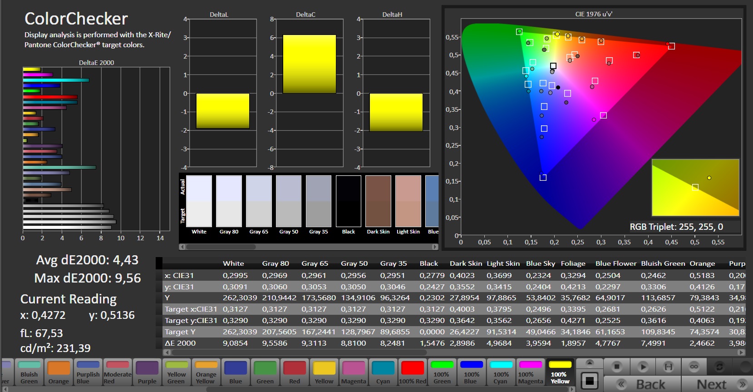Select the Bluish Green color patch
This screenshot has width=753, height=392.
[29, 372]
